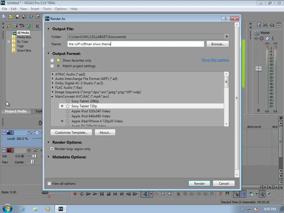Screen dimensions: 284x213
Task: Click the Play From Start button
Action: pos(88,194)
